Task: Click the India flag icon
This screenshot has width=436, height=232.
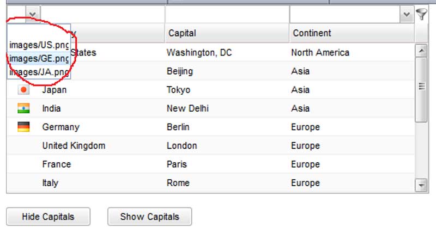Action: (x=23, y=108)
